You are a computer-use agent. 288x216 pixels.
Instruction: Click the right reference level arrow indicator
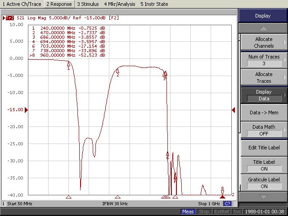234,110
